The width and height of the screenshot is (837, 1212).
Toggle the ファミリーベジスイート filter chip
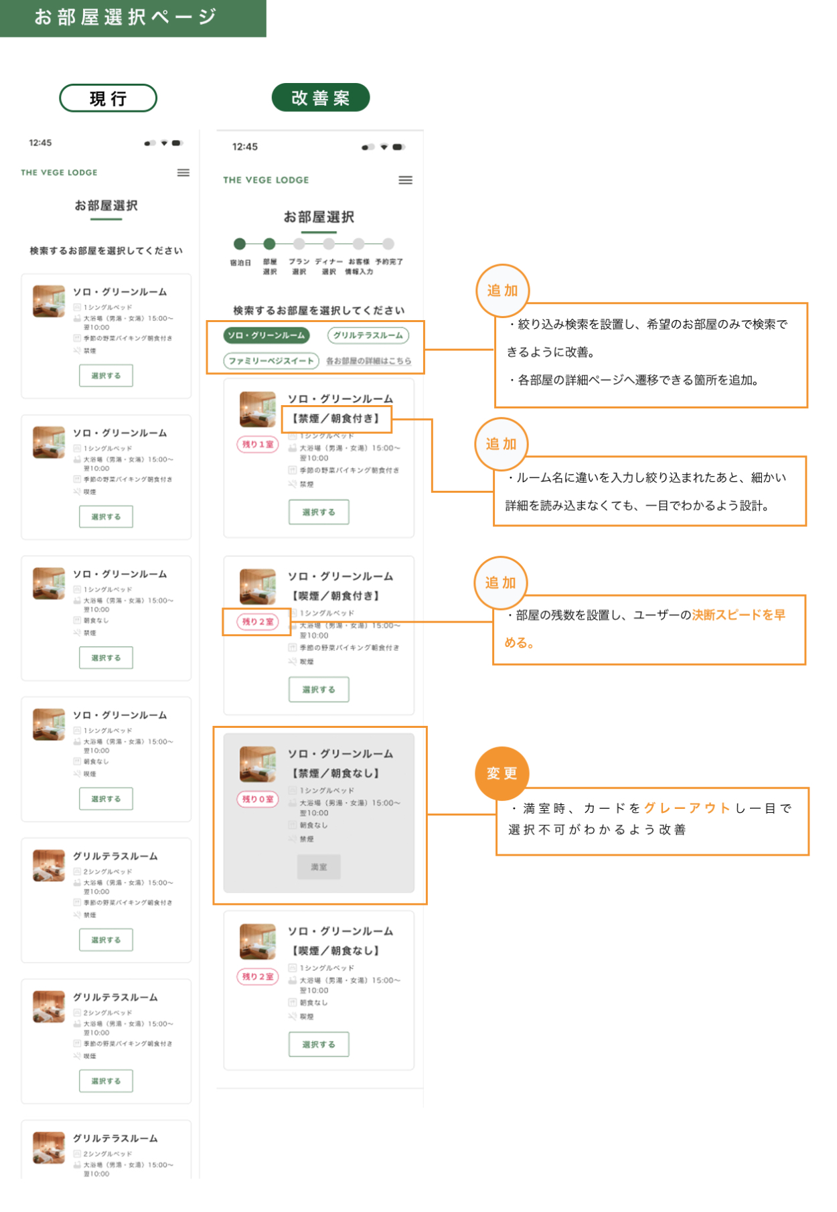[x=271, y=361]
